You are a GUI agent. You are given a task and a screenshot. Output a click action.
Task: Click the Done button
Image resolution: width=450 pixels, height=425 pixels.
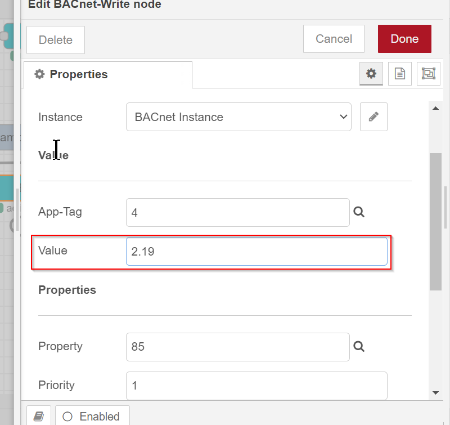(x=404, y=39)
